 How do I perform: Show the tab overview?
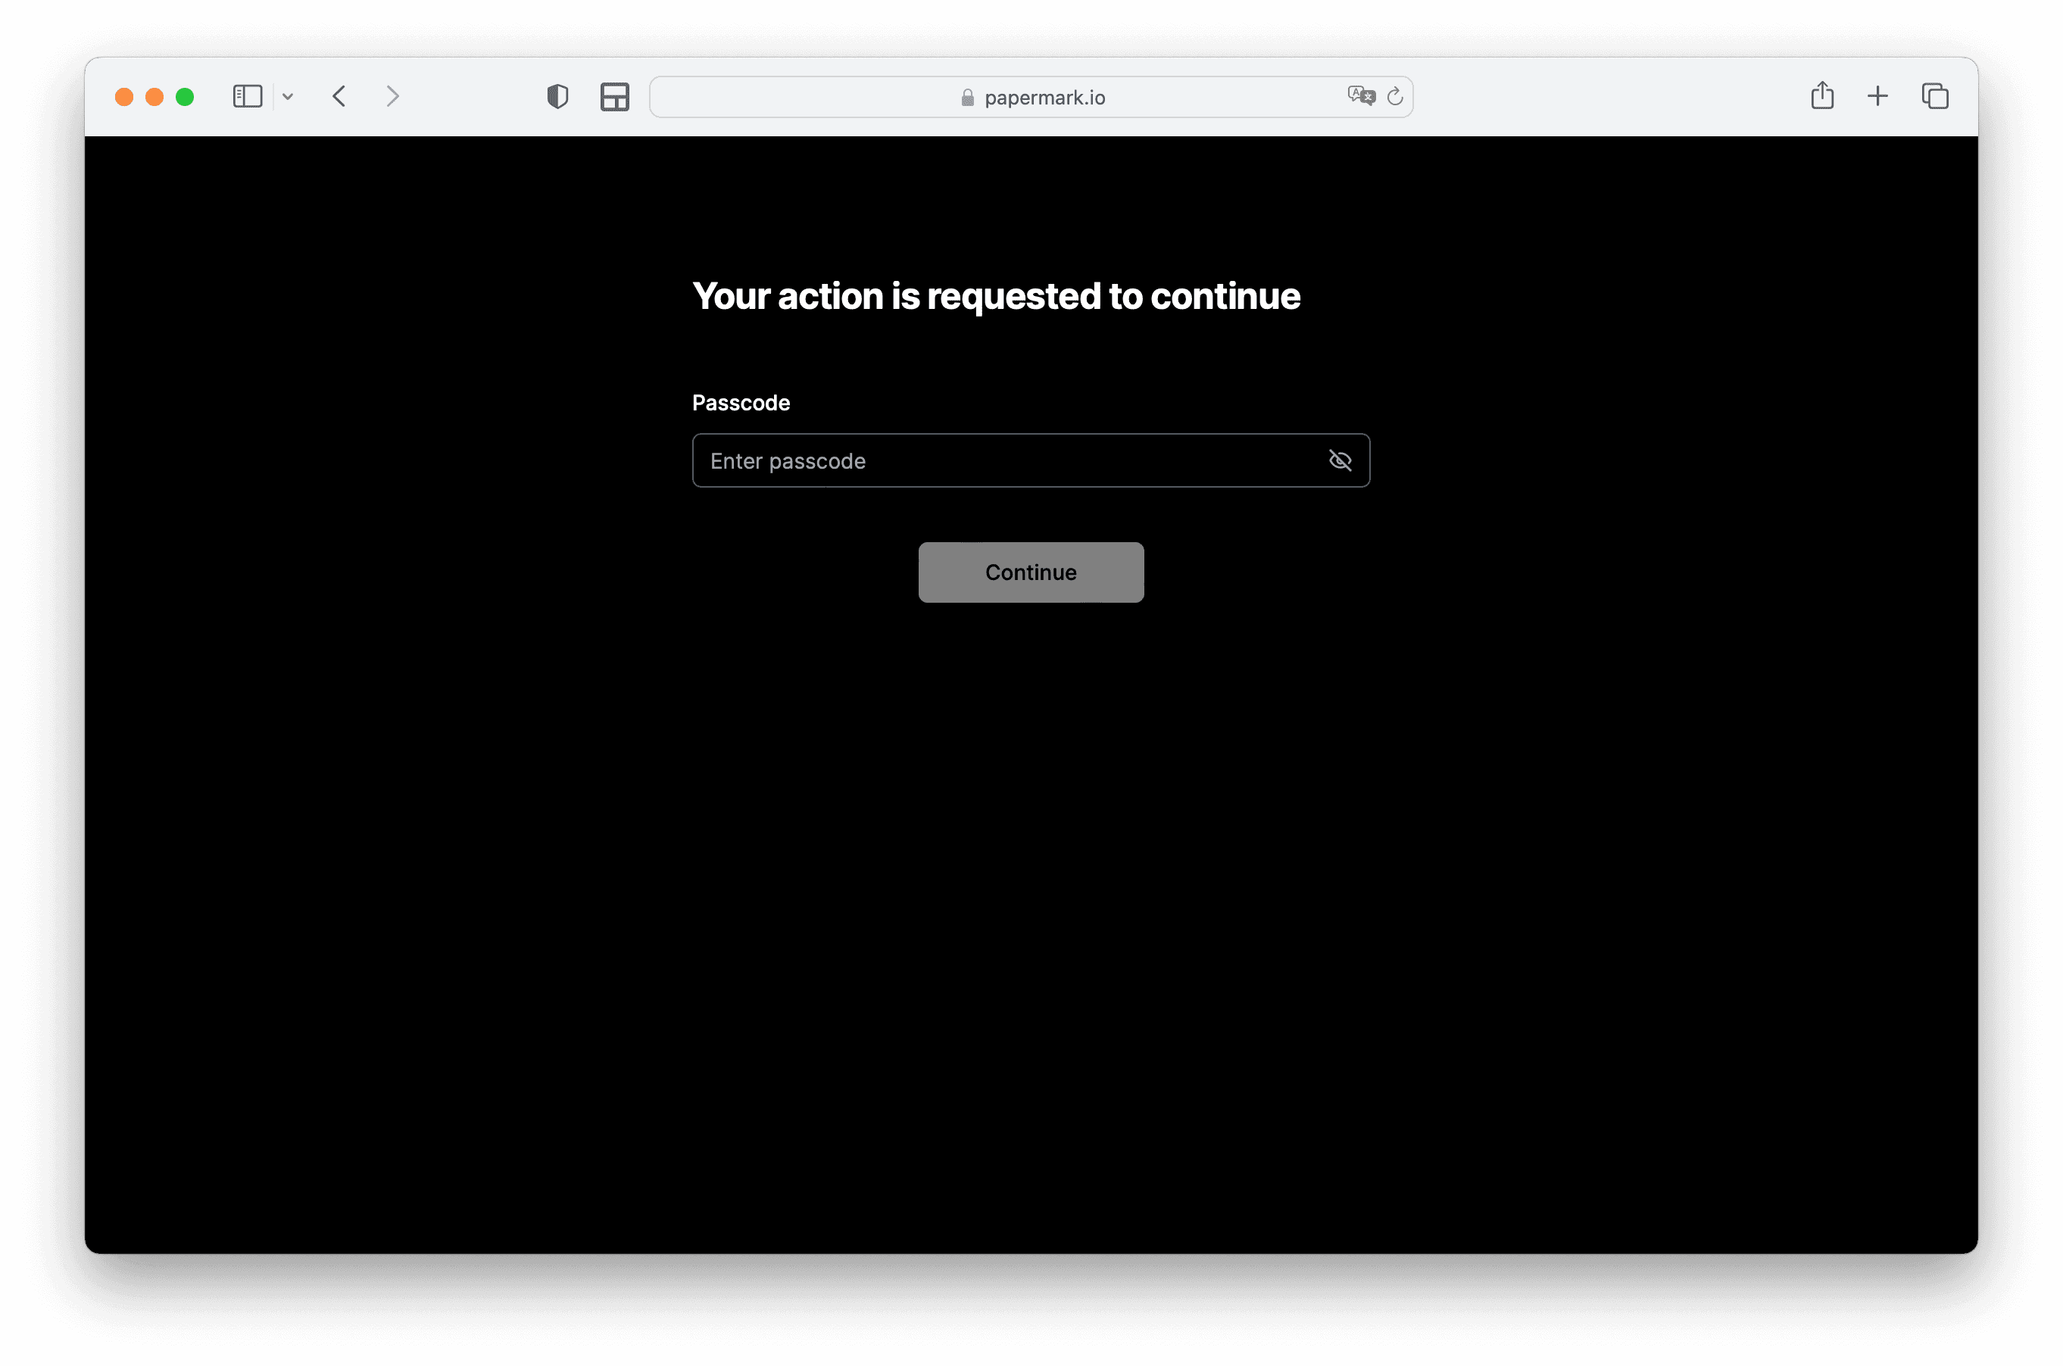click(1934, 96)
